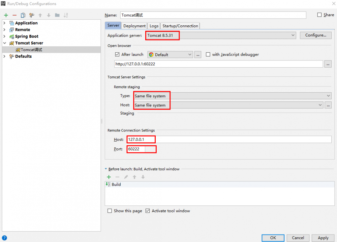Enable the with JavaScript debugger checkbox
Viewport: 337px width, 242px height.
[208, 54]
